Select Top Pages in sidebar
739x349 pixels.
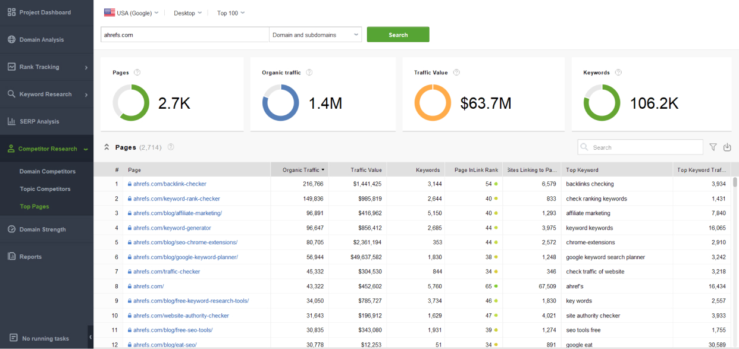point(35,206)
